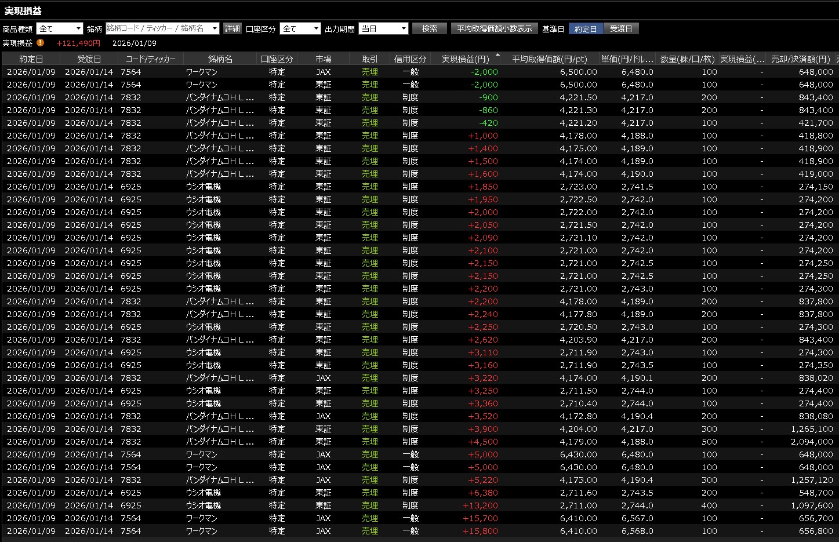Viewport: 839px width, 542px height.
Task: Click the 売埋 link in the first ワークマン row
Action: pyautogui.click(x=369, y=72)
